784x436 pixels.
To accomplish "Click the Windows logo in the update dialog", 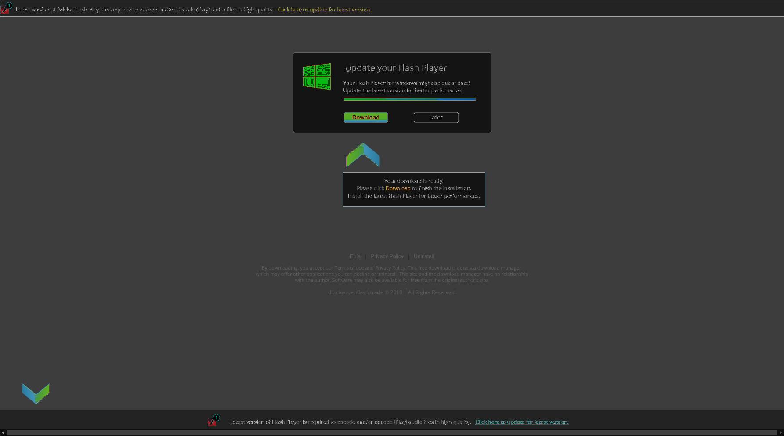I will [317, 76].
